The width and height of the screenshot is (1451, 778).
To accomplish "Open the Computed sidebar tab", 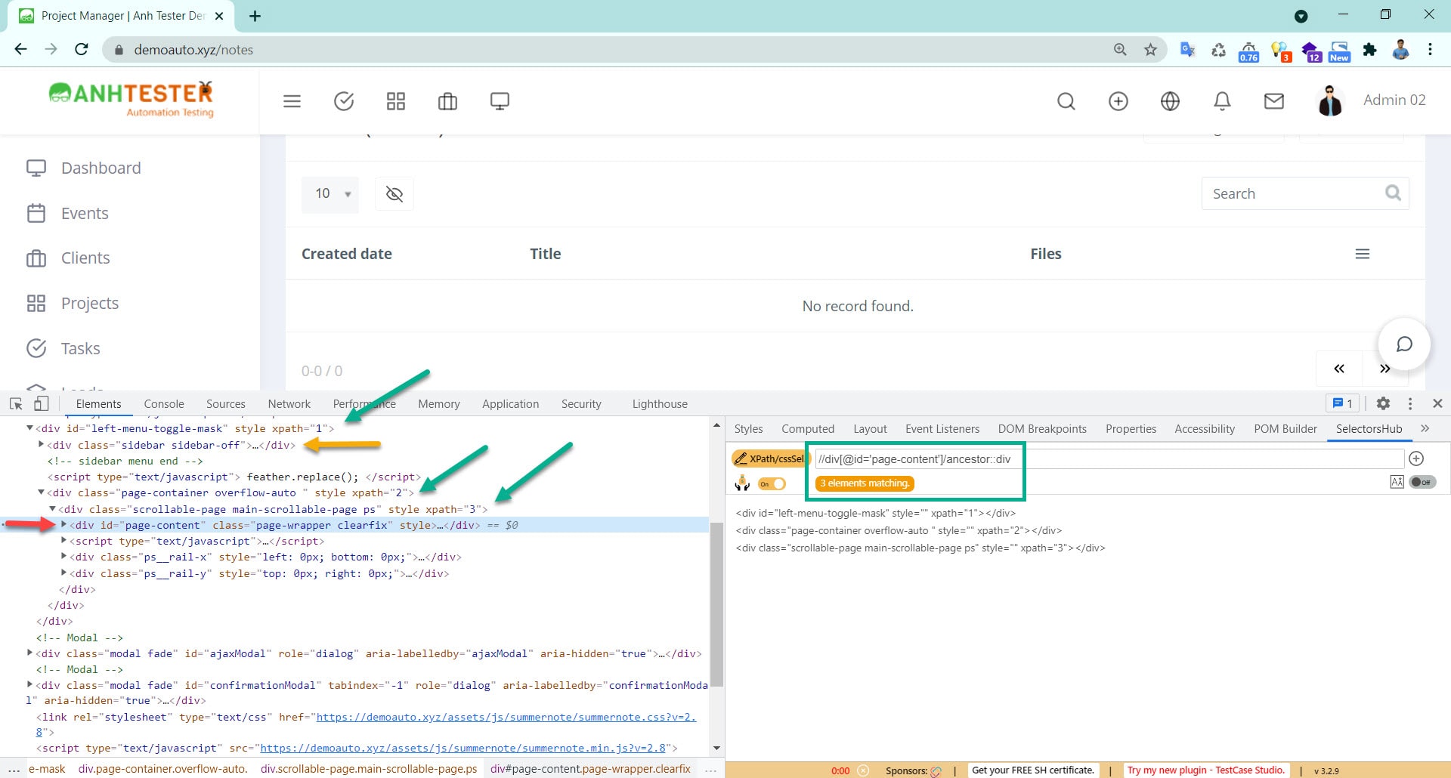I will tap(808, 428).
